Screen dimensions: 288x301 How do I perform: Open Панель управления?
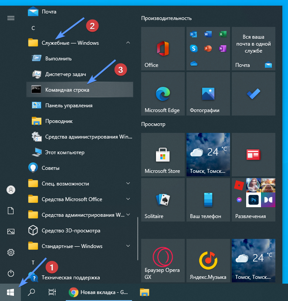click(x=80, y=106)
